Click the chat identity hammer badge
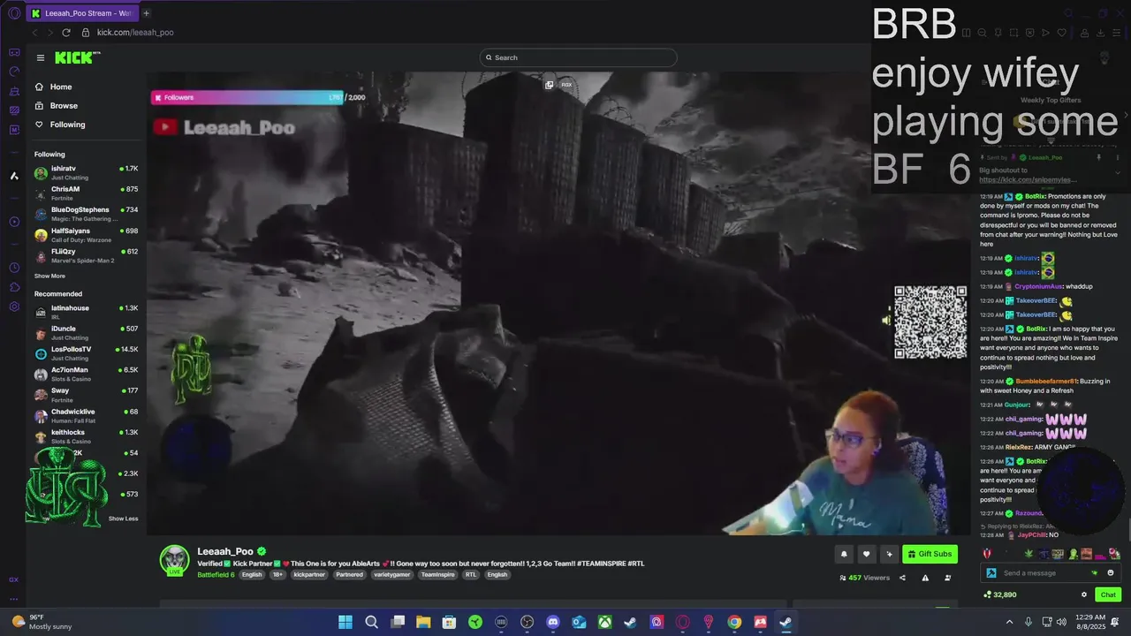Image resolution: width=1131 pixels, height=636 pixels. [x=991, y=573]
